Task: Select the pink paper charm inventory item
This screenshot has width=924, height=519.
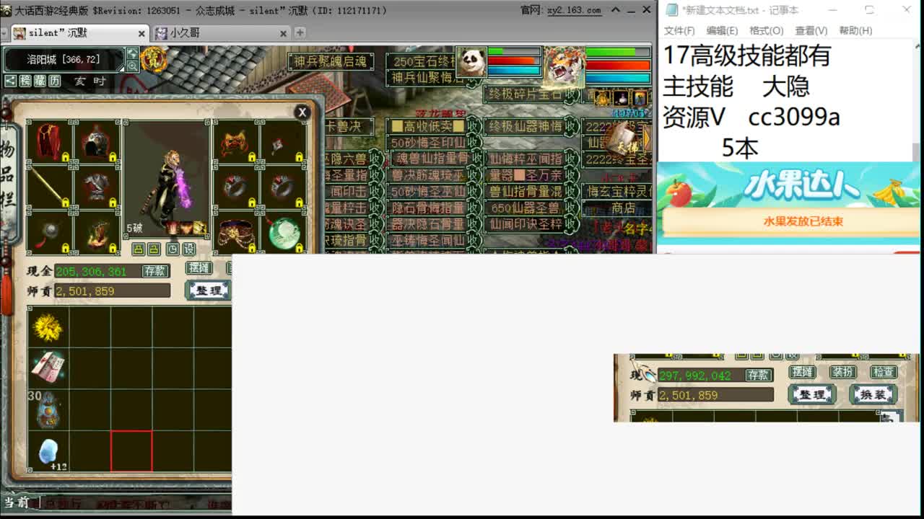Action: (48, 368)
